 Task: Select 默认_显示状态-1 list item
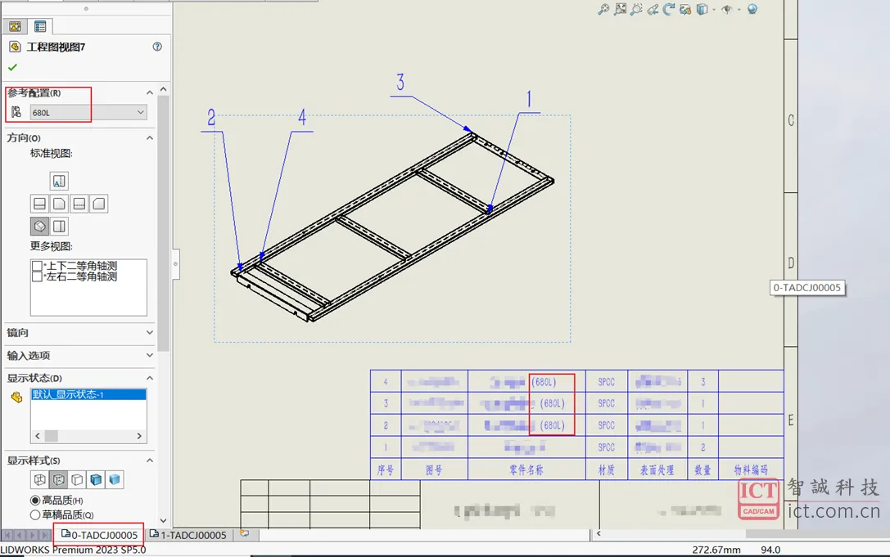[x=88, y=394]
